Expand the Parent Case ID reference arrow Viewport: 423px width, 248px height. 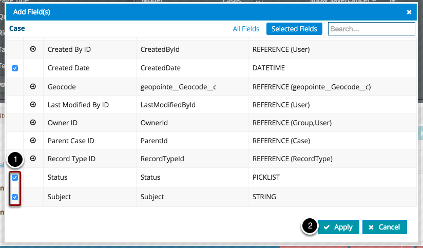pos(33,140)
